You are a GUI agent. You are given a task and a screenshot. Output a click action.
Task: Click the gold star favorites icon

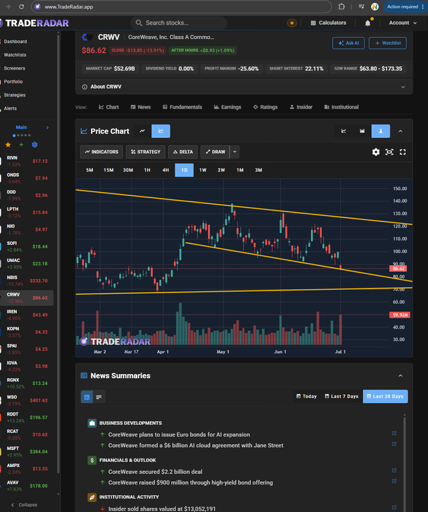point(8,145)
